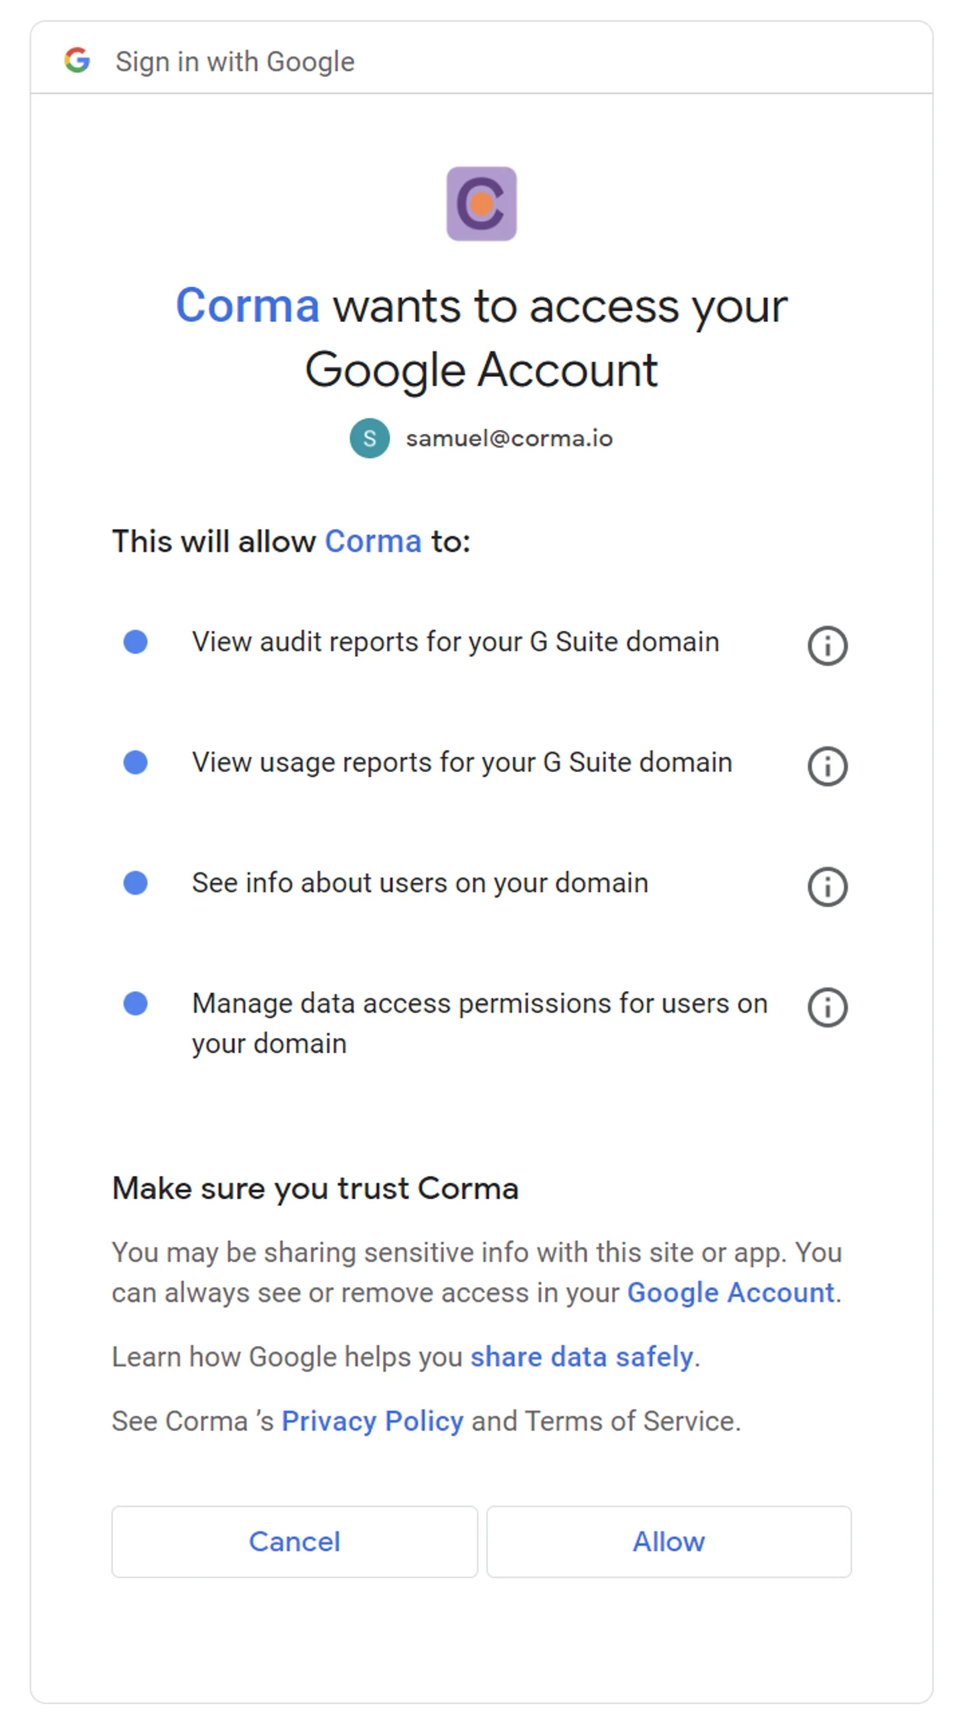This screenshot has height=1728, width=971.
Task: Open info icon for usage reports permission
Action: coord(827,766)
